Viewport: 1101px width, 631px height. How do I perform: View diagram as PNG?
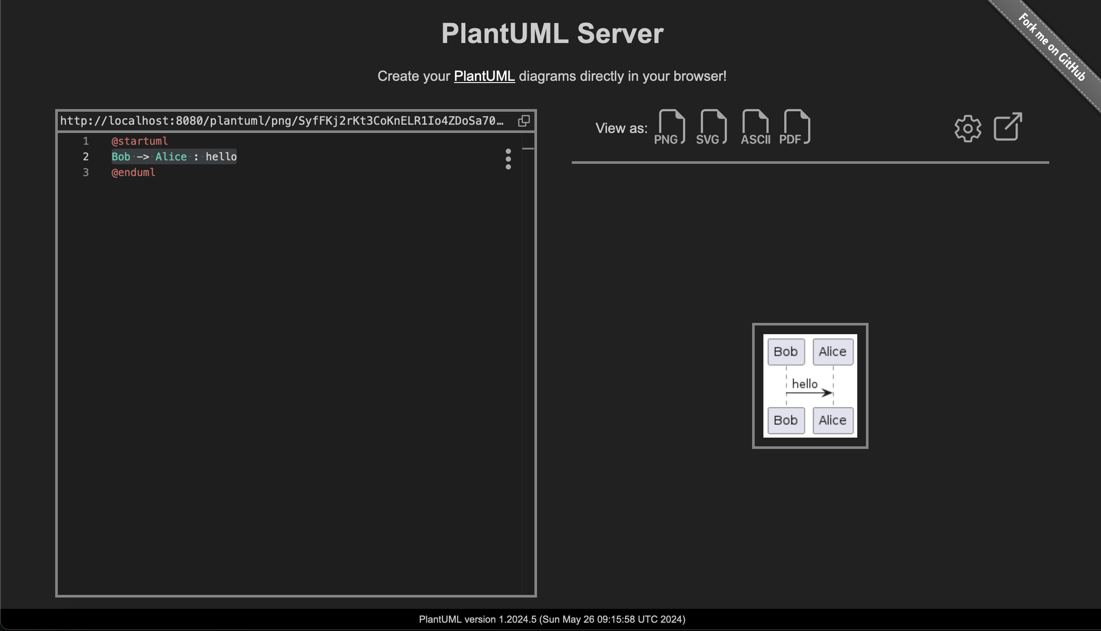click(670, 127)
